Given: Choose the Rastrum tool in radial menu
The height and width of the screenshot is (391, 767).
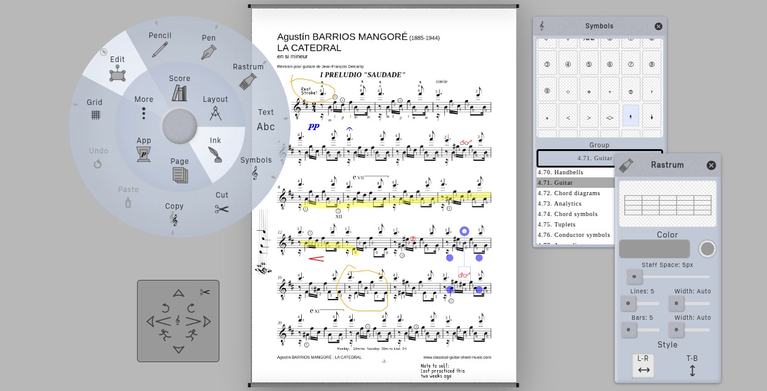Looking at the screenshot, I should coord(248,75).
